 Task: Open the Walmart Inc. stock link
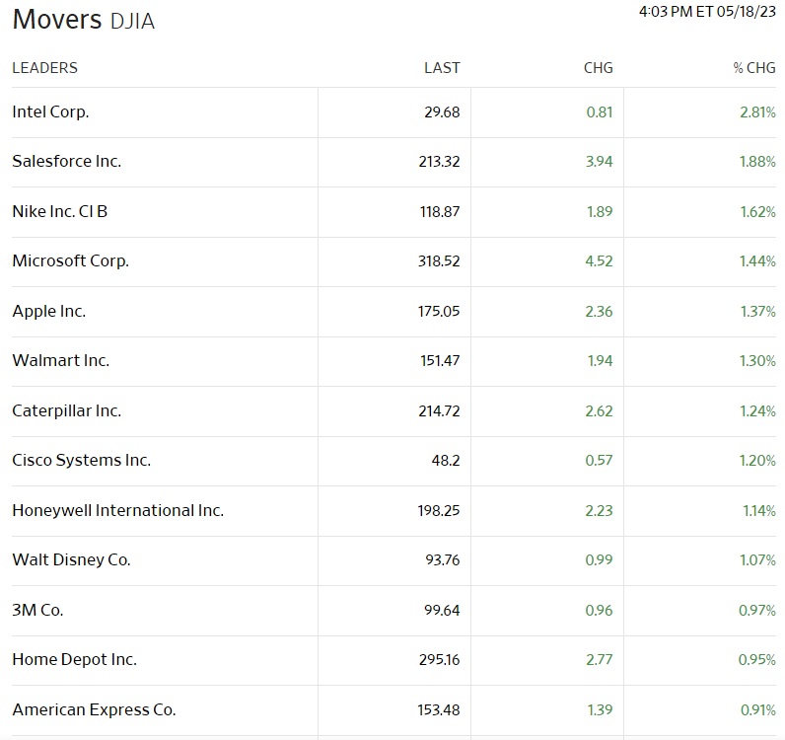click(60, 361)
